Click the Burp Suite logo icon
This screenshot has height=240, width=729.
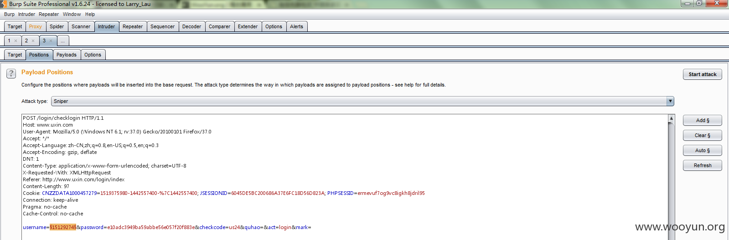[4, 4]
